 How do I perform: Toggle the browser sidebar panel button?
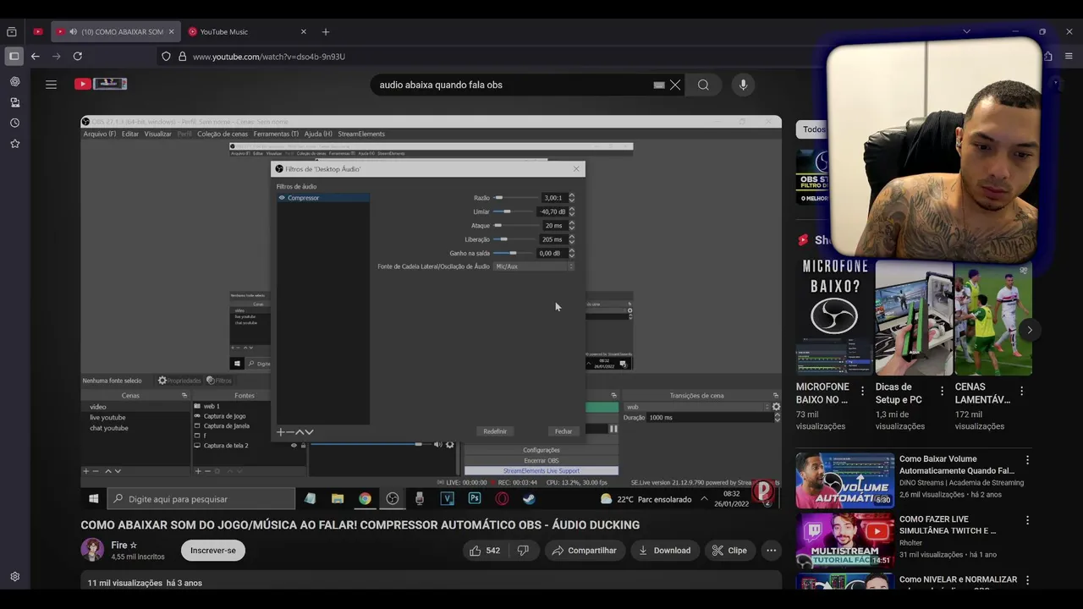14,56
